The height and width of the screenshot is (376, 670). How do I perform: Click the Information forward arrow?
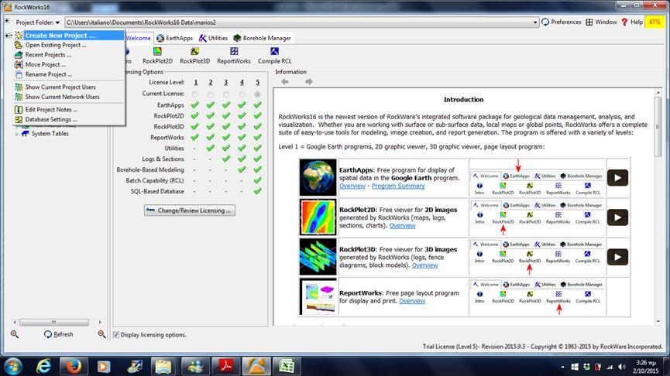pyautogui.click(x=308, y=81)
